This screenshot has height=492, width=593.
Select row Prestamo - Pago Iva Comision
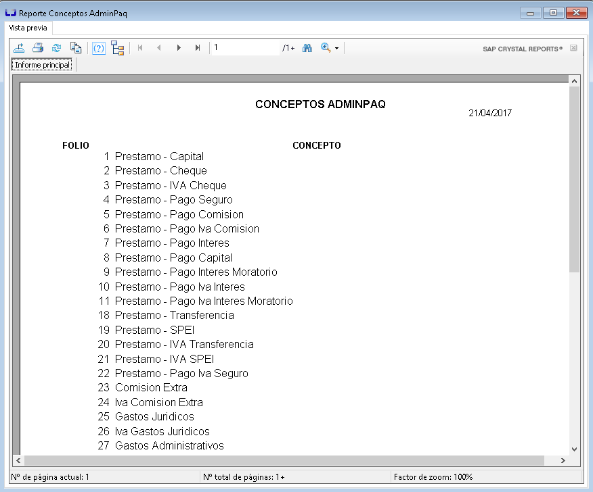pos(187,229)
